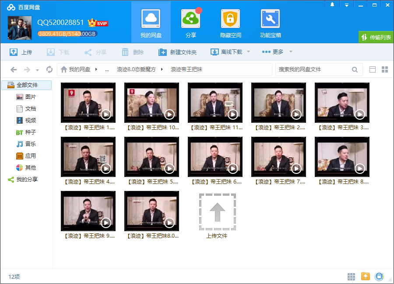Click the refresh icon in navigation bar

pos(49,69)
